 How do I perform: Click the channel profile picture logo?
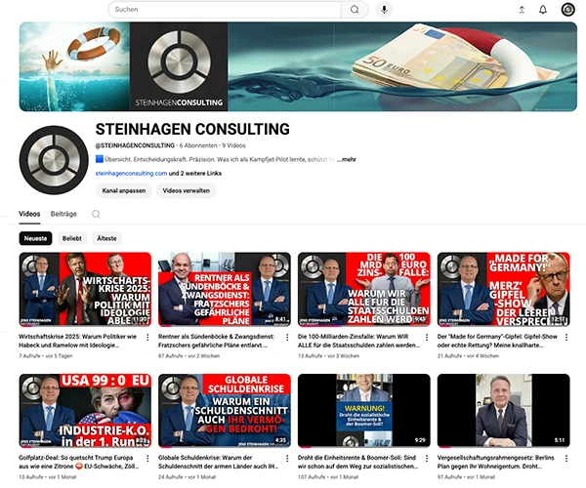click(x=54, y=160)
